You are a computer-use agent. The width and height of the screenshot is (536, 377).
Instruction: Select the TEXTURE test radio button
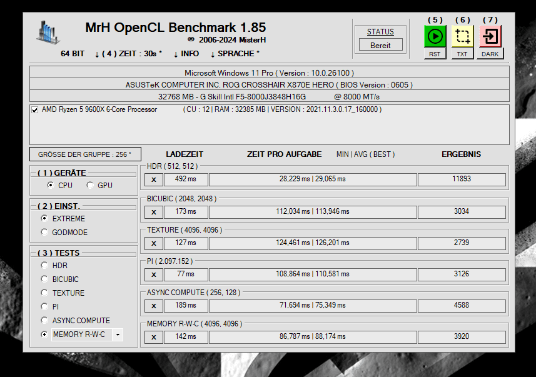click(44, 293)
